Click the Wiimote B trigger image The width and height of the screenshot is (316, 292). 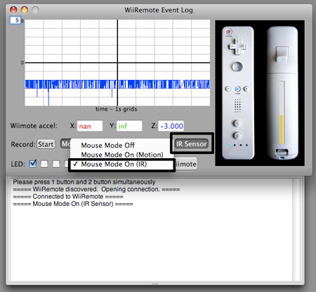[x=282, y=55]
